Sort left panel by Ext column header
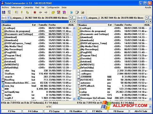This screenshot has height=114, width=153. pos(34,25)
